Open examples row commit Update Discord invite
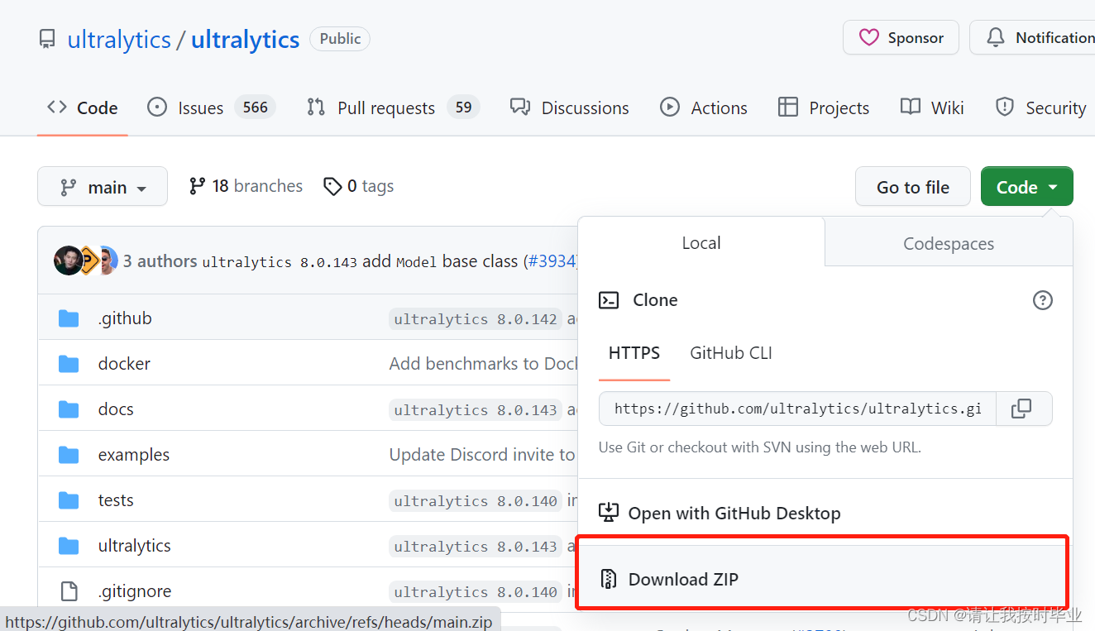 coord(483,455)
